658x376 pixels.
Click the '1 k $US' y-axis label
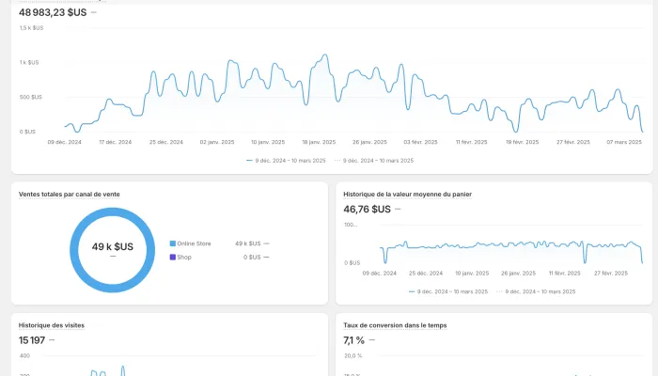point(29,63)
